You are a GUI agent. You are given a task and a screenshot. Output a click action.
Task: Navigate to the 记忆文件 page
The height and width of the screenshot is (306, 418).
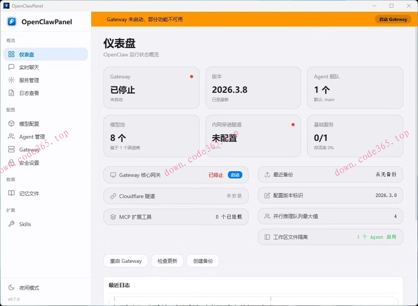(x=30, y=193)
